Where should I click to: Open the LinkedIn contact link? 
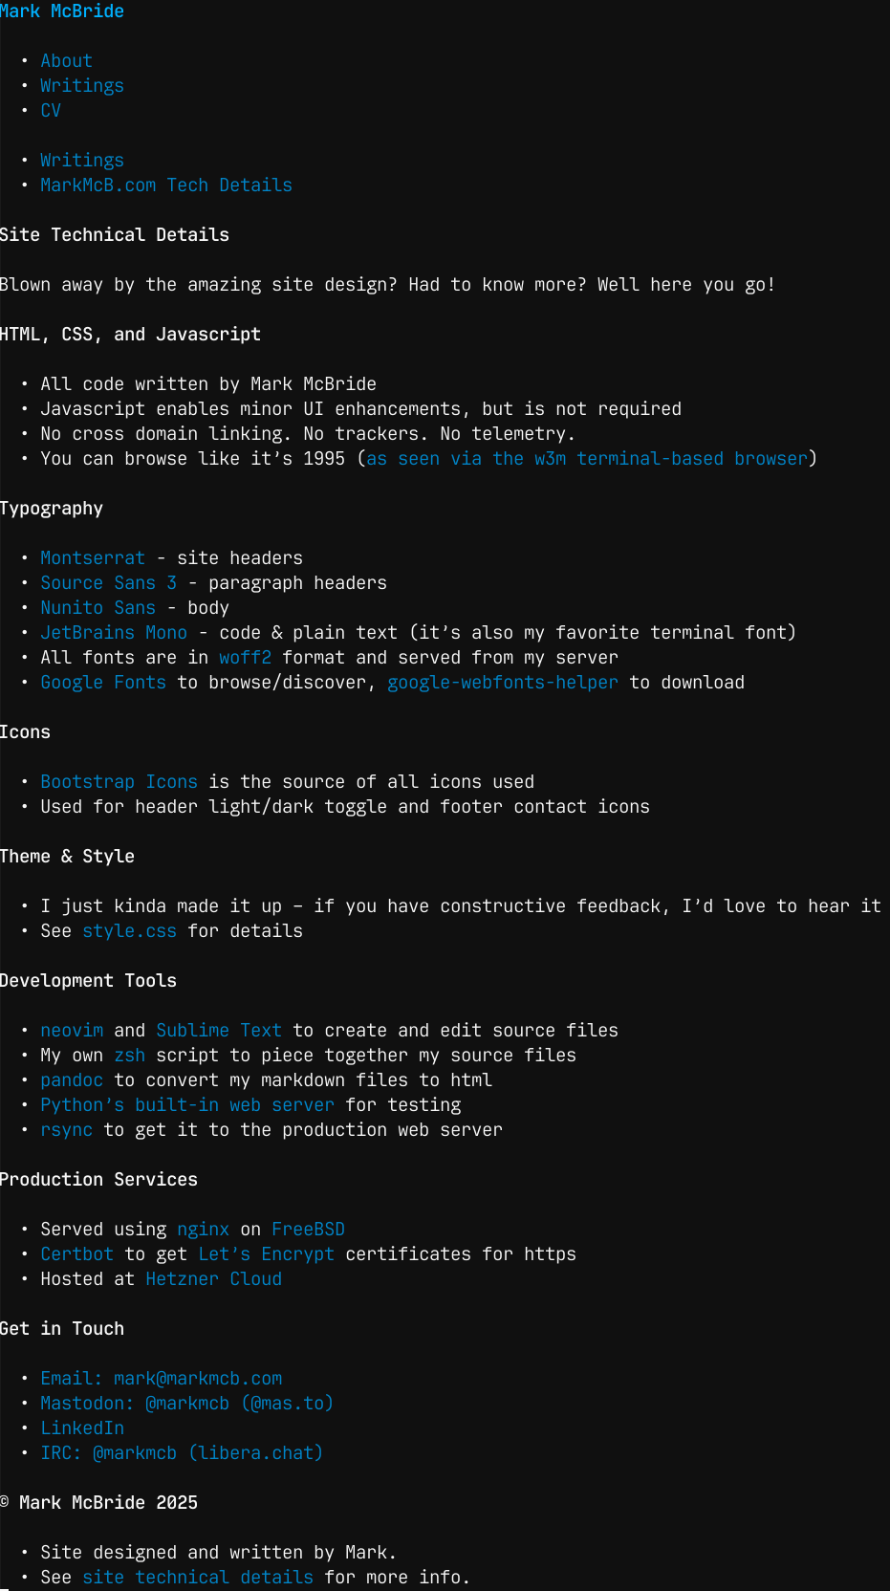(82, 1428)
